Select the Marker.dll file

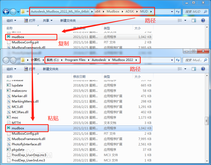pyautogui.click(x=19, y=96)
